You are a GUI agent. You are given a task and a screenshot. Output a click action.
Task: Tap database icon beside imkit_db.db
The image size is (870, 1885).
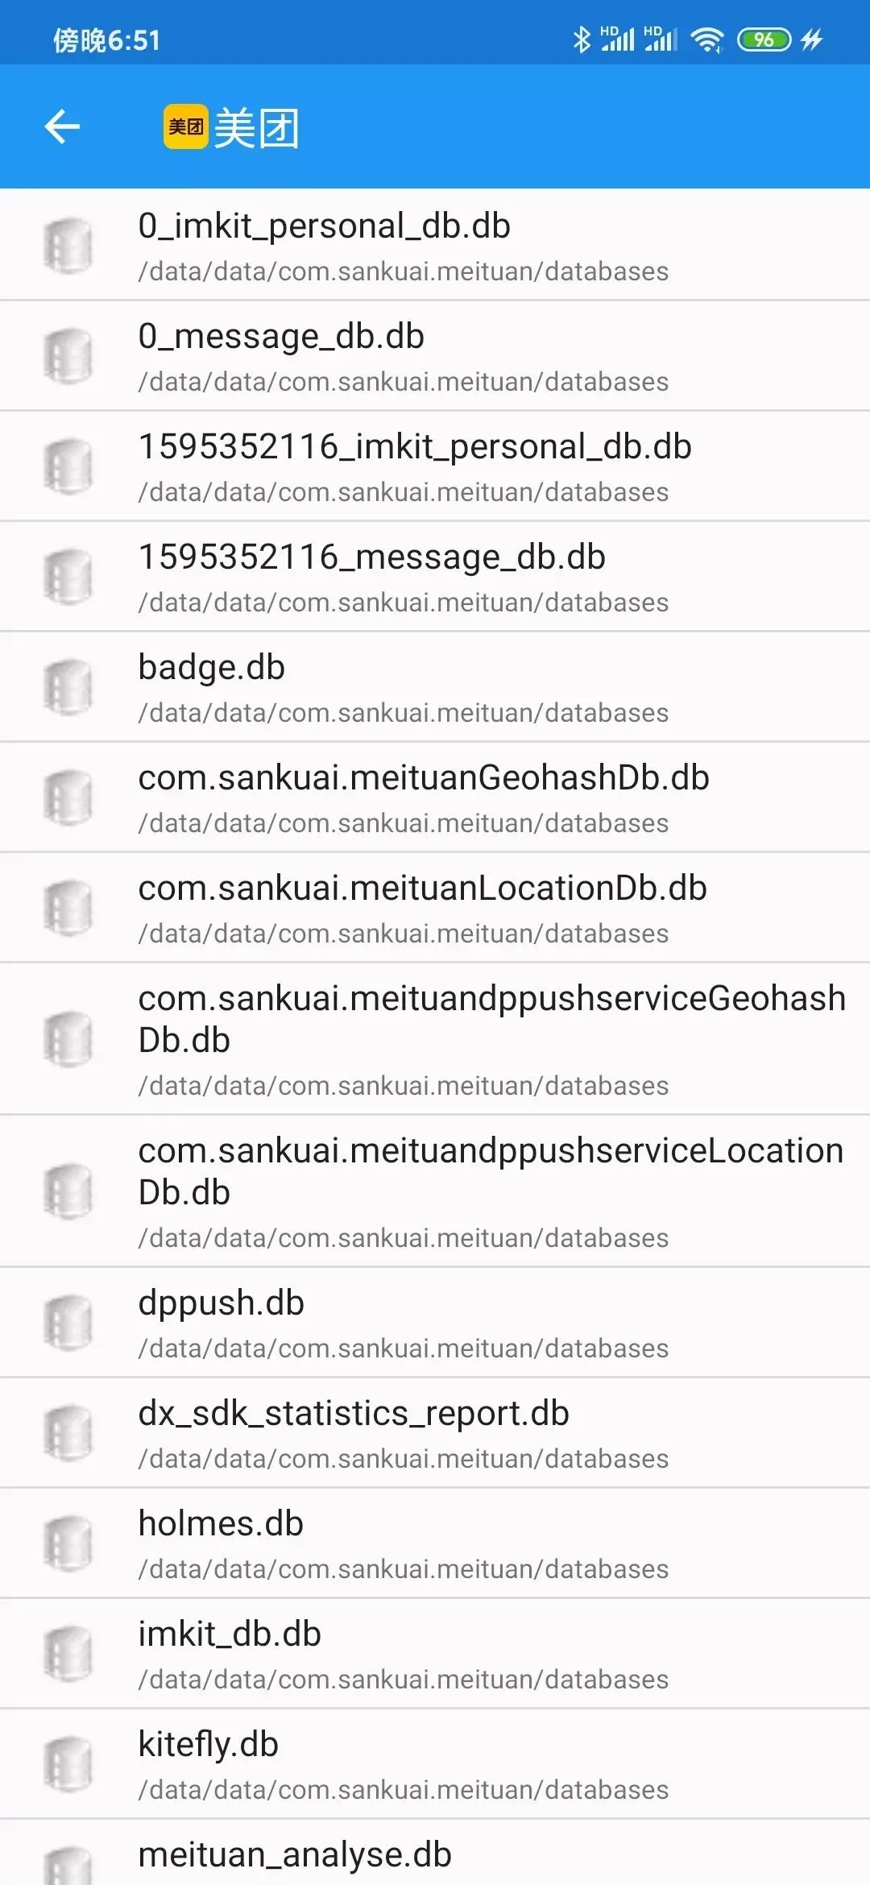tap(68, 1654)
